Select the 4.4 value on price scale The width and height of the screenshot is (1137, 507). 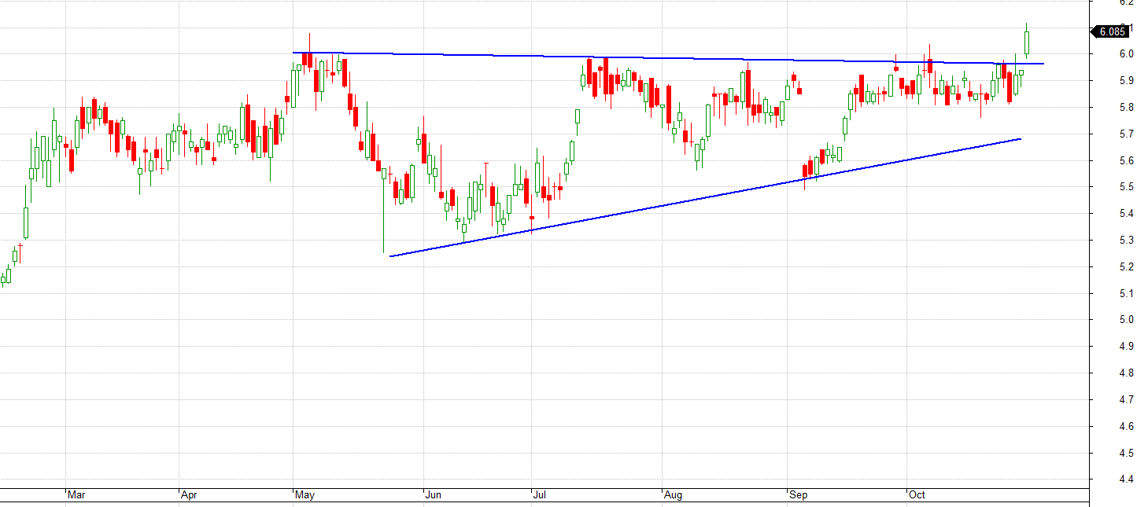(x=1126, y=479)
